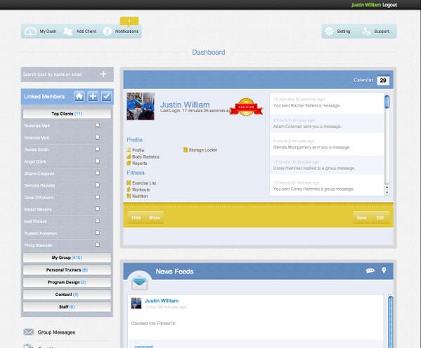The height and width of the screenshot is (348, 421).
Task: Open Support in the top nav
Action: click(382, 32)
